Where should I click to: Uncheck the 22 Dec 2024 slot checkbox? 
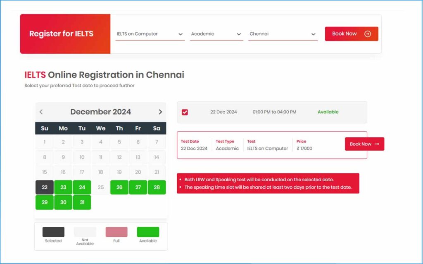point(185,112)
